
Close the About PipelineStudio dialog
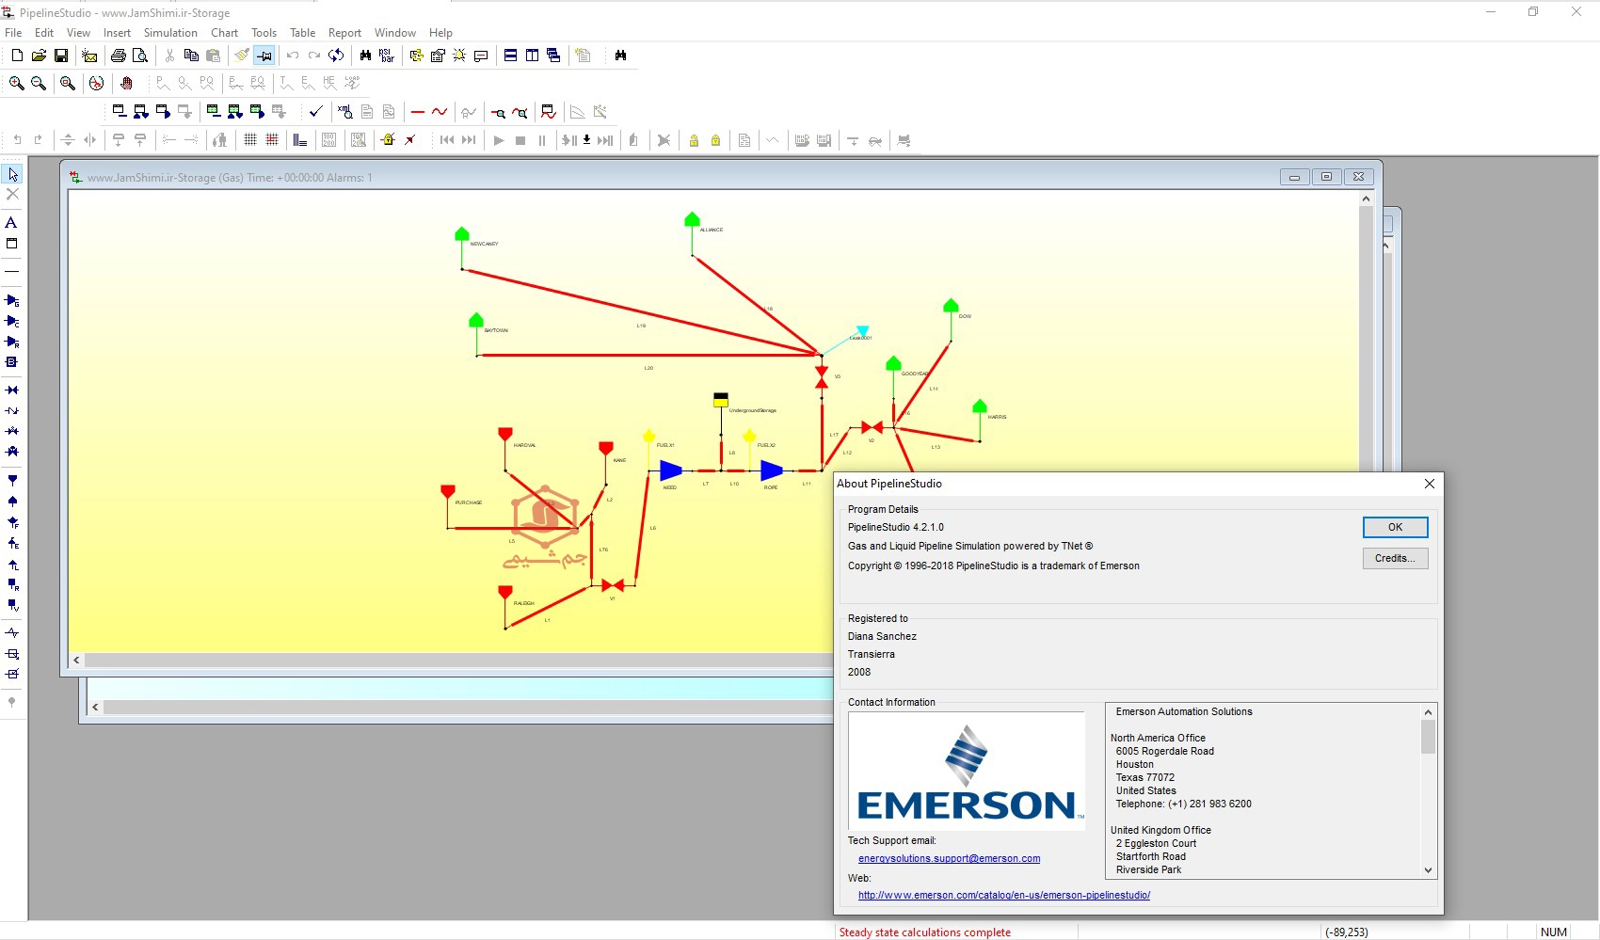point(1429,484)
